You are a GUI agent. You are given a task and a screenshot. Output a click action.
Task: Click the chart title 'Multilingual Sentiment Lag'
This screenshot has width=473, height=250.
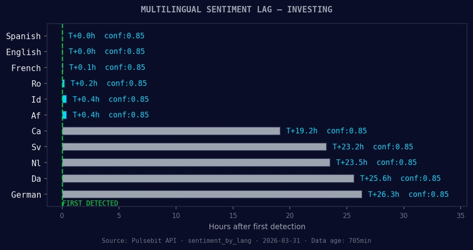point(236,9)
